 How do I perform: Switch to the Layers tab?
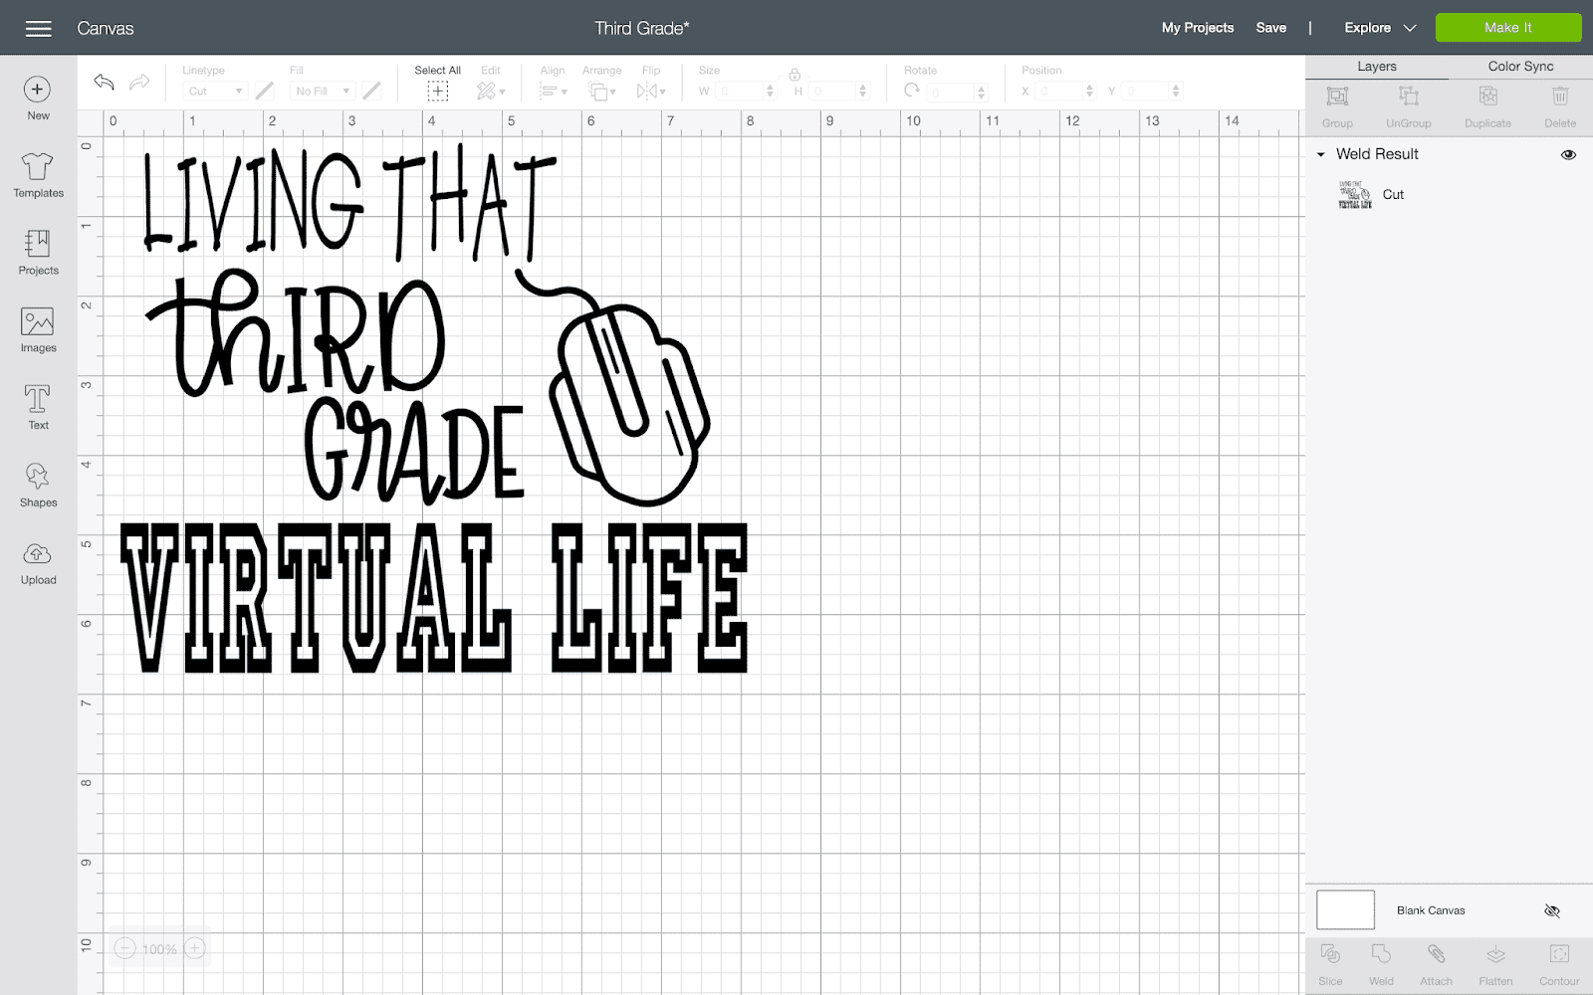click(x=1376, y=67)
